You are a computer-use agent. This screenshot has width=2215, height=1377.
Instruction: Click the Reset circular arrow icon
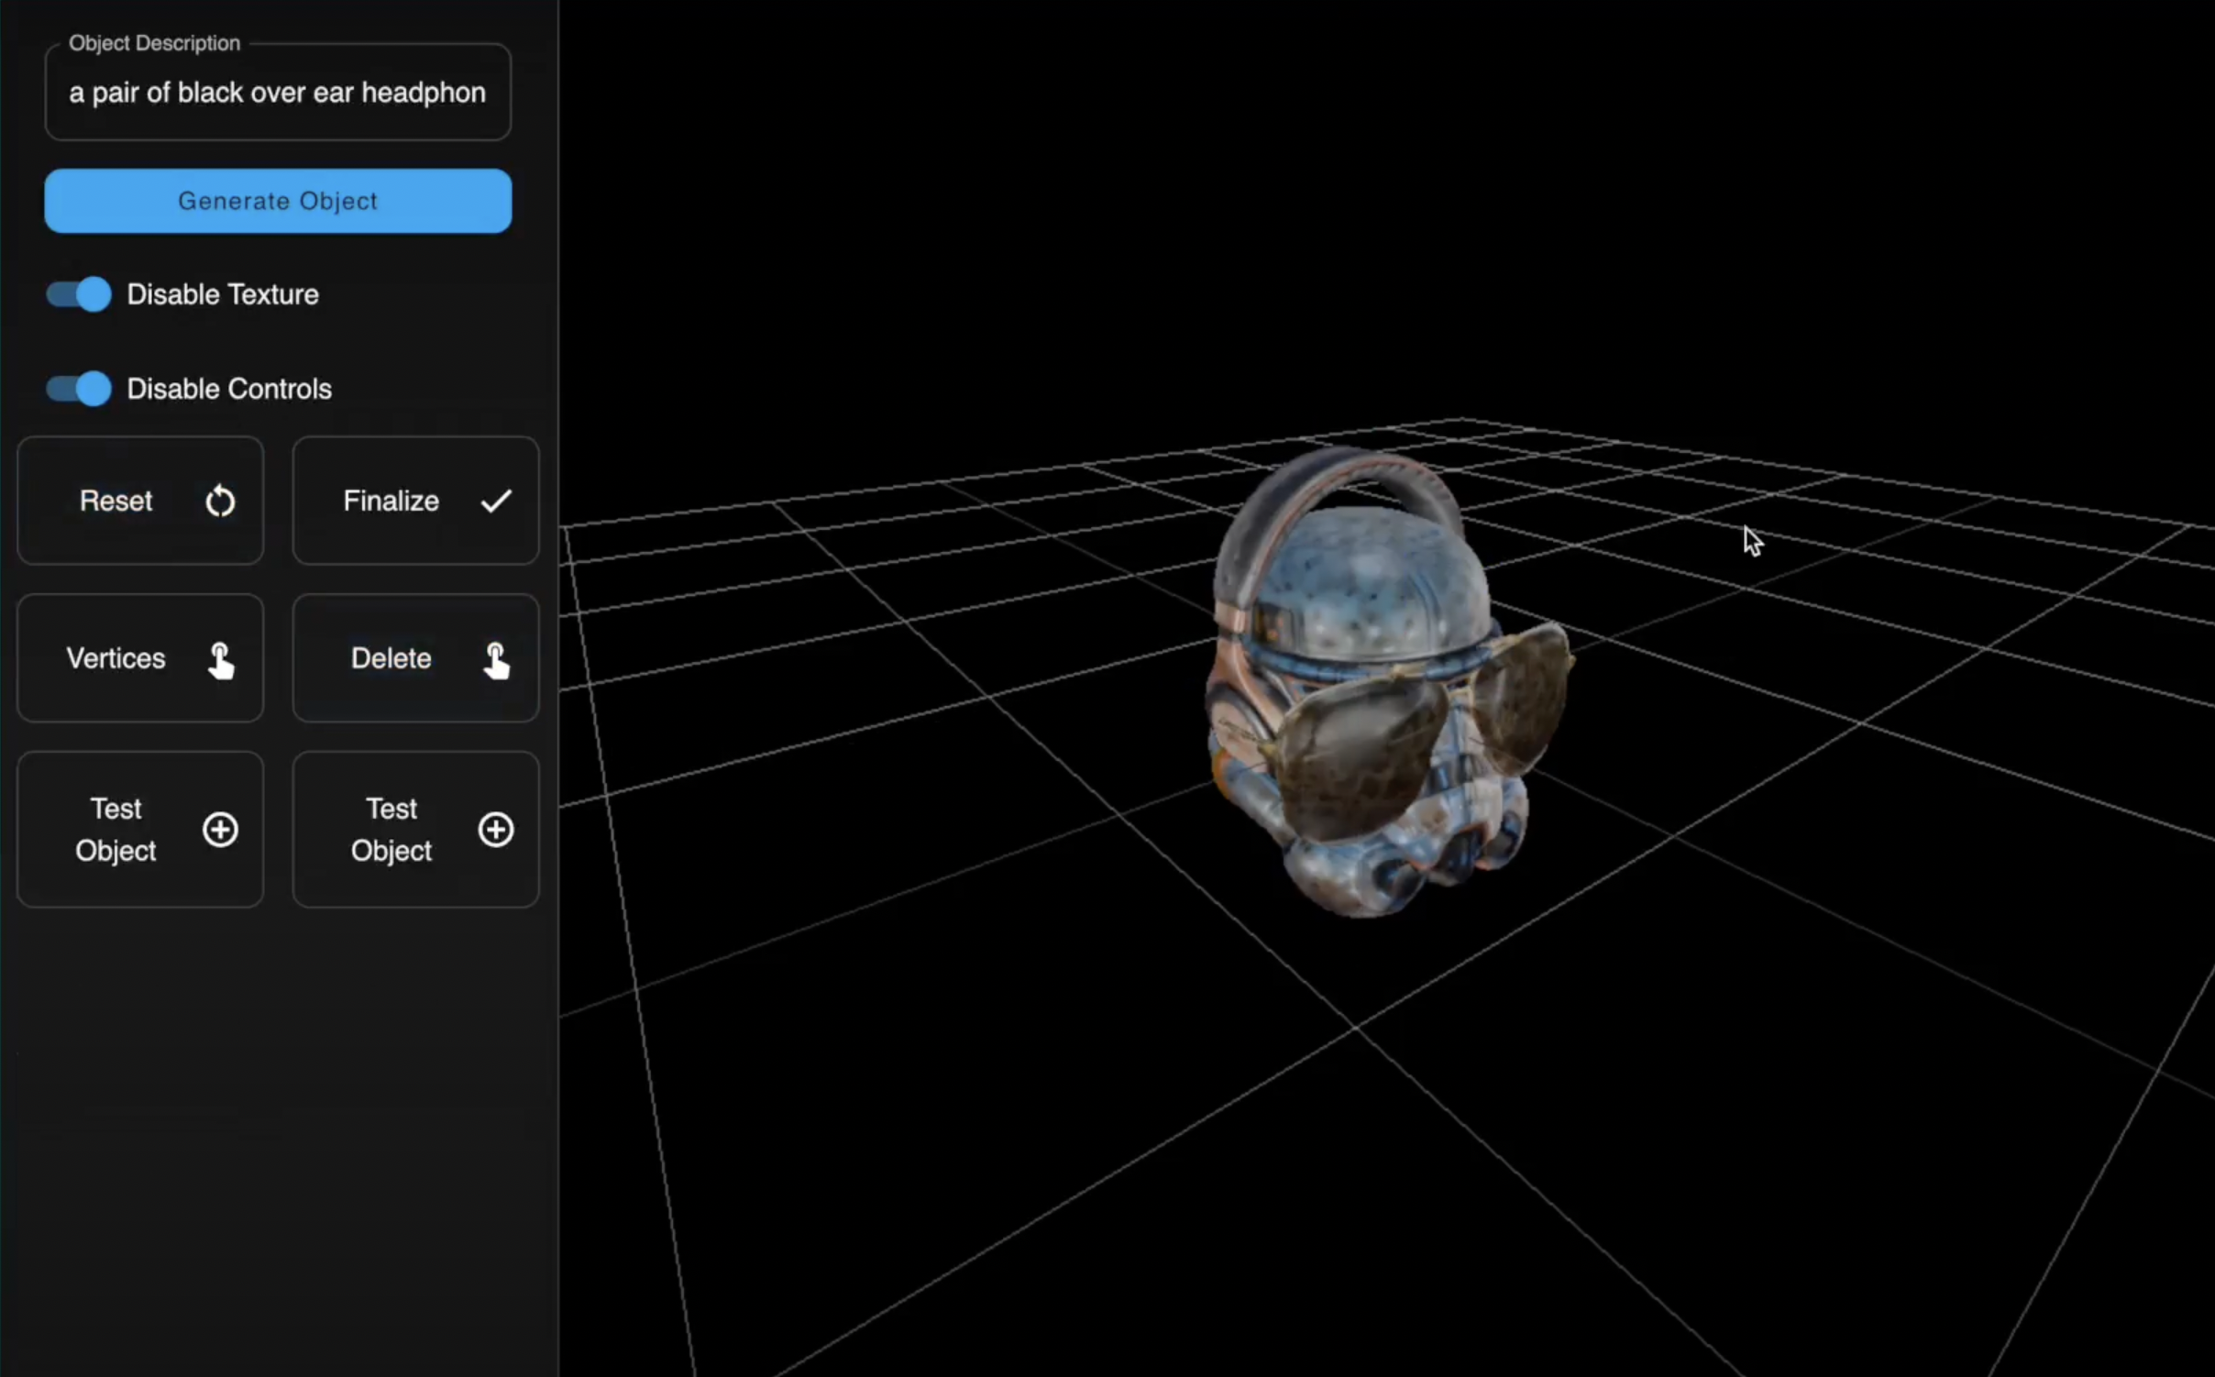pos(220,501)
